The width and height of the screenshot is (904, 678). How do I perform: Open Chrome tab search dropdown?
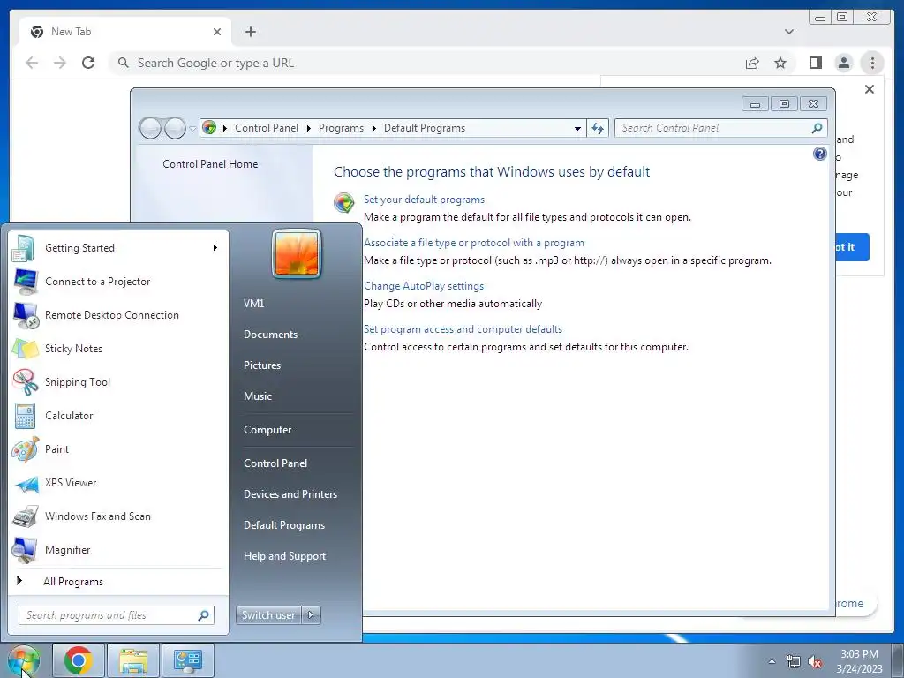pyautogui.click(x=788, y=32)
